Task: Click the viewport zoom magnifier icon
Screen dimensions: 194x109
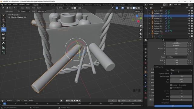Action: 141,26
